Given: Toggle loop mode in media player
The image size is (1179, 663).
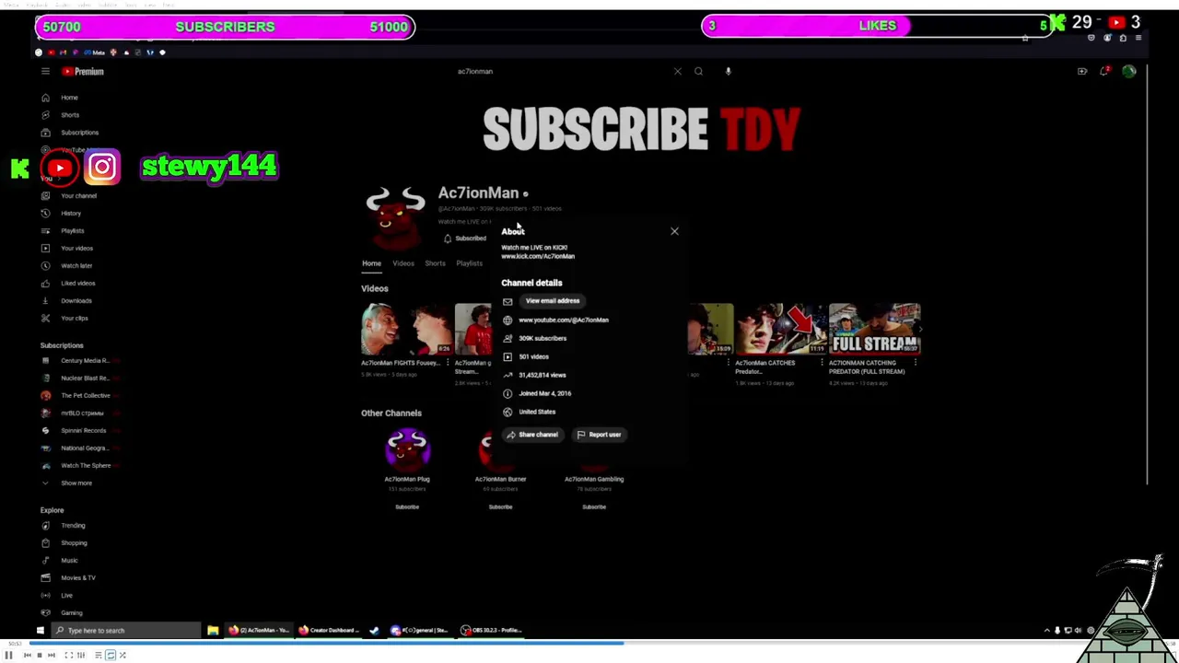Looking at the screenshot, I should 111,656.
